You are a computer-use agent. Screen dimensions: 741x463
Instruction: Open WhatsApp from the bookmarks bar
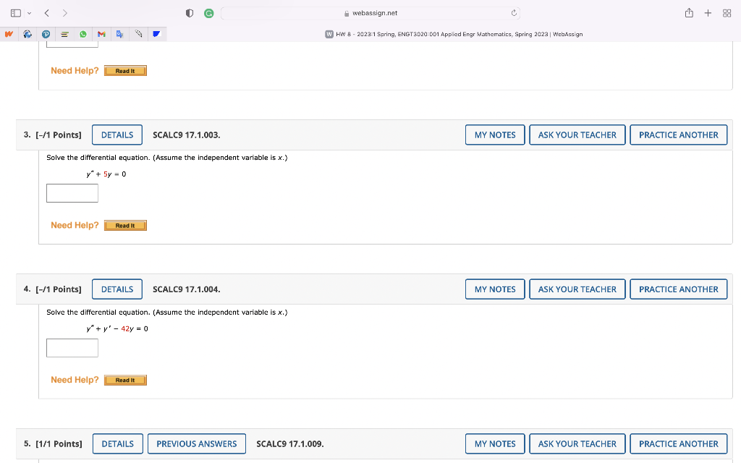pyautogui.click(x=83, y=33)
